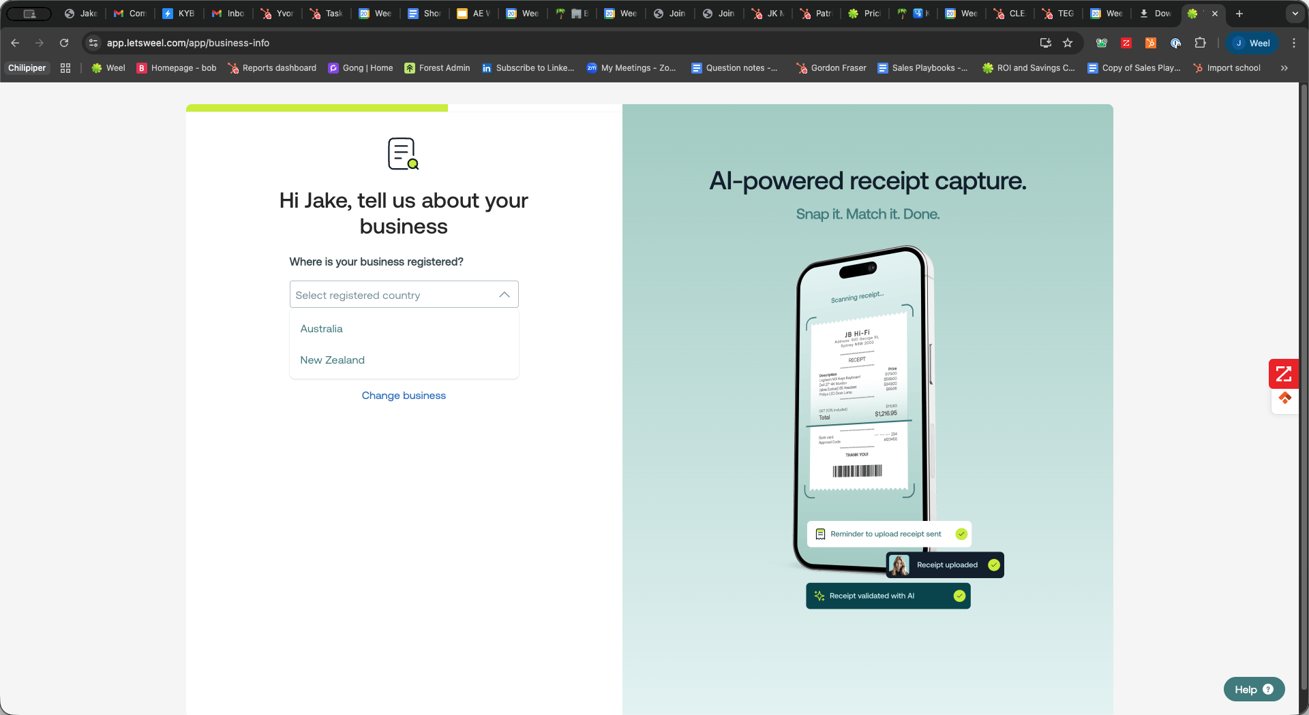Choose New Zealand as registered country
Viewport: 1309px width, 715px height.
(x=332, y=360)
